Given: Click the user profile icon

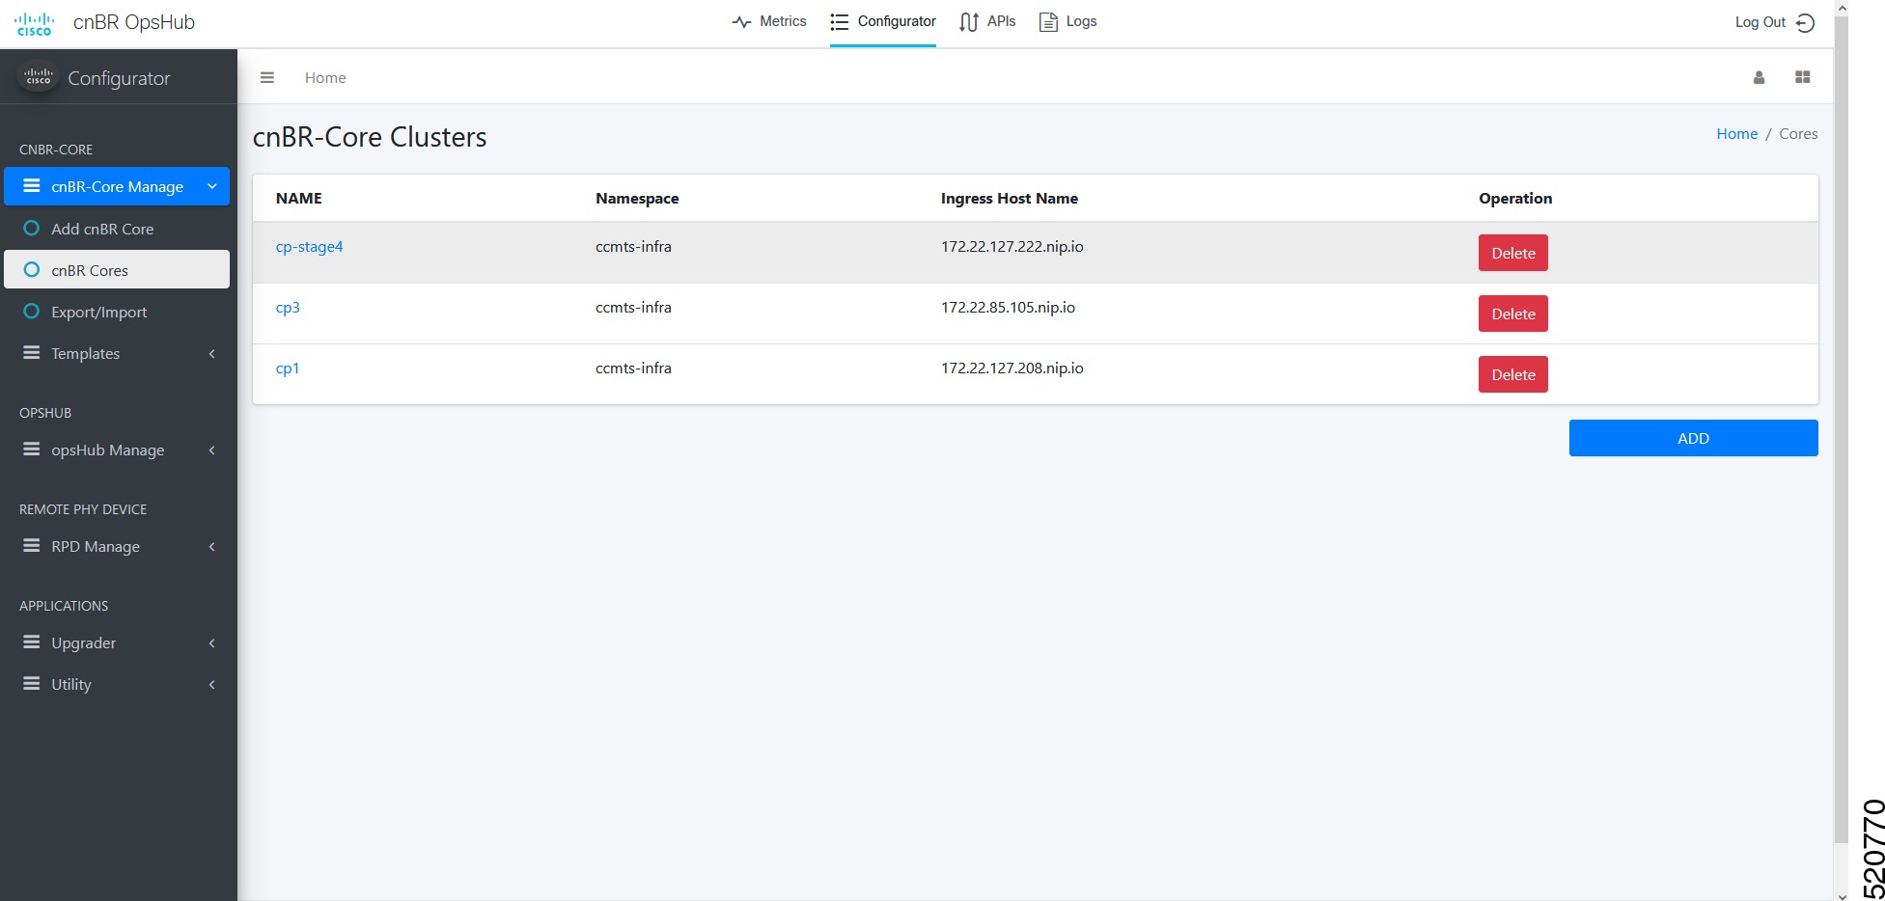Looking at the screenshot, I should tap(1759, 77).
